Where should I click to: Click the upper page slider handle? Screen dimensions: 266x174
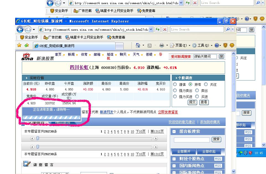(x=38, y=138)
